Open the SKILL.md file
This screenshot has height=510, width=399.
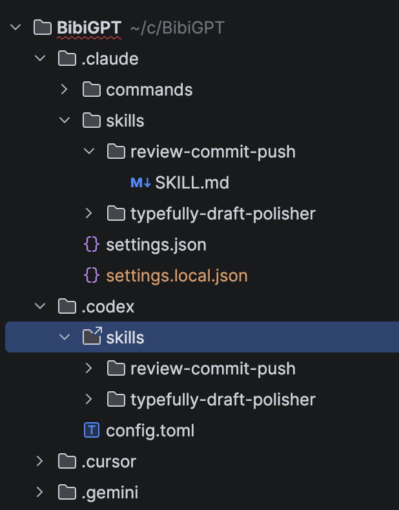(x=192, y=183)
